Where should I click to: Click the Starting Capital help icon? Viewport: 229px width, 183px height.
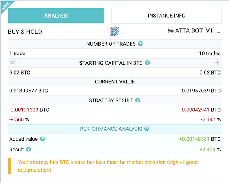pyautogui.click(x=147, y=63)
